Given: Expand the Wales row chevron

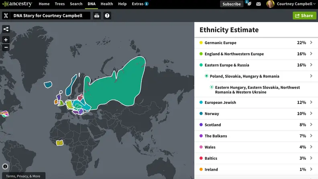Looking at the screenshot, I should (x=311, y=147).
